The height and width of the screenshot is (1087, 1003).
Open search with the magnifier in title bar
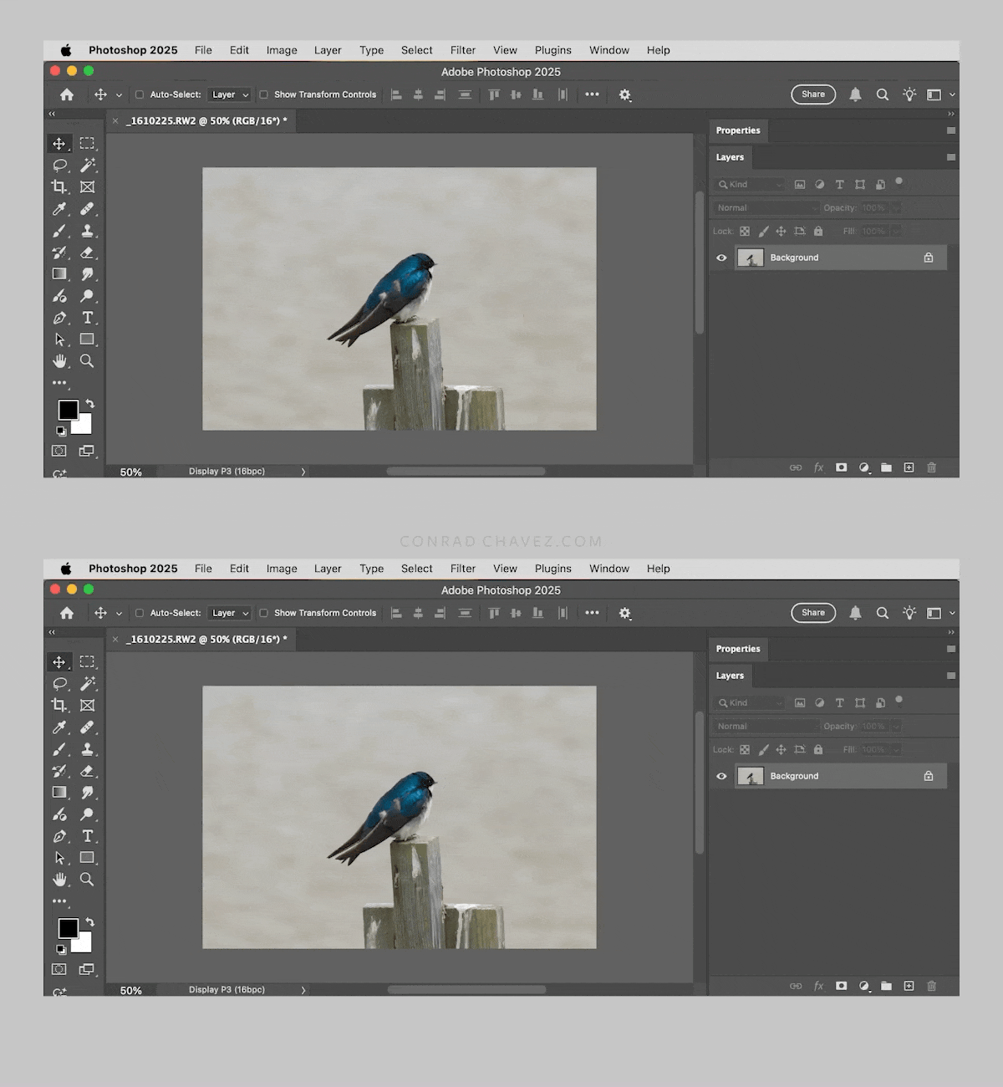(882, 94)
